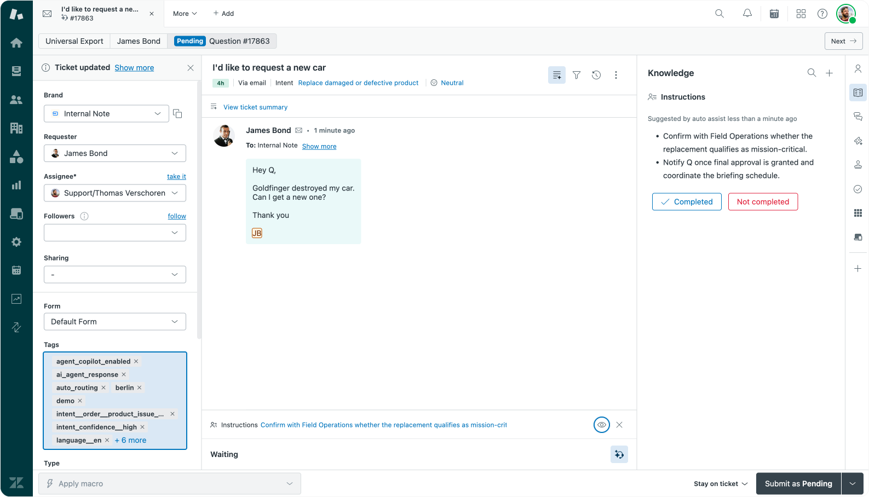Click Submit as Pending
This screenshot has height=497, width=869.
[x=798, y=484]
